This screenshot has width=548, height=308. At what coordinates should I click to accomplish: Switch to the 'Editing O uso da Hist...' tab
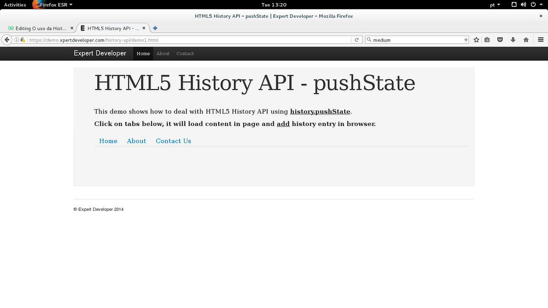click(40, 28)
